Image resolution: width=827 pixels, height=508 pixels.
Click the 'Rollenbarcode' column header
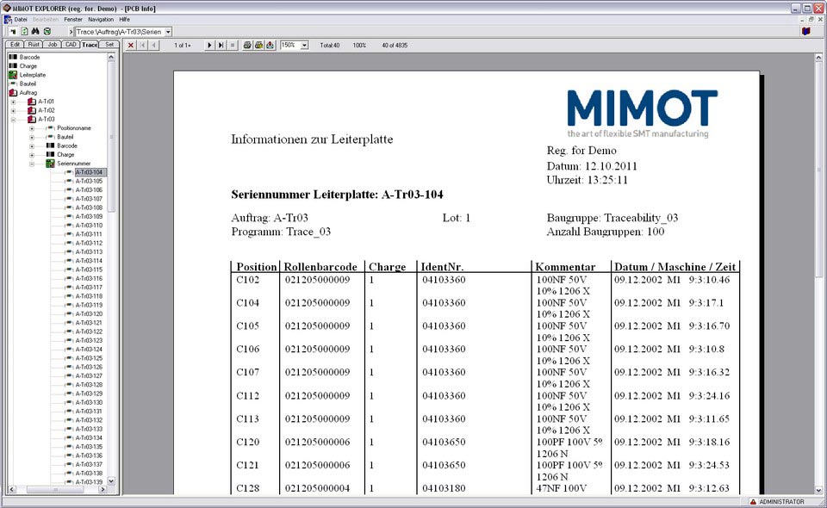pos(320,267)
